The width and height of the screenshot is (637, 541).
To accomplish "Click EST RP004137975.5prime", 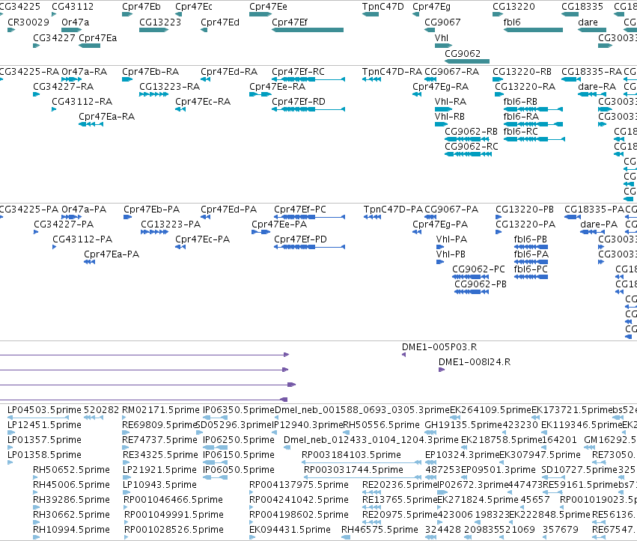I will [x=299, y=485].
